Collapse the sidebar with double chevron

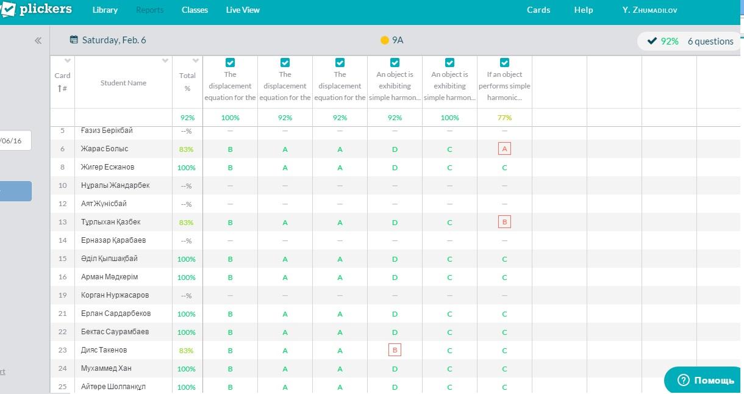pyautogui.click(x=38, y=40)
